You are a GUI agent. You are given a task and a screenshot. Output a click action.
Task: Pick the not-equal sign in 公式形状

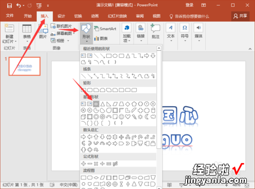coord(115,163)
